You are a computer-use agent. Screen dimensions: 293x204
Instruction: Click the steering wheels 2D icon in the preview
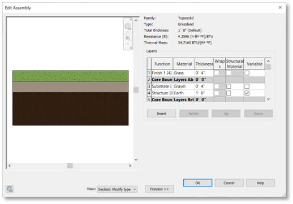(x=128, y=27)
